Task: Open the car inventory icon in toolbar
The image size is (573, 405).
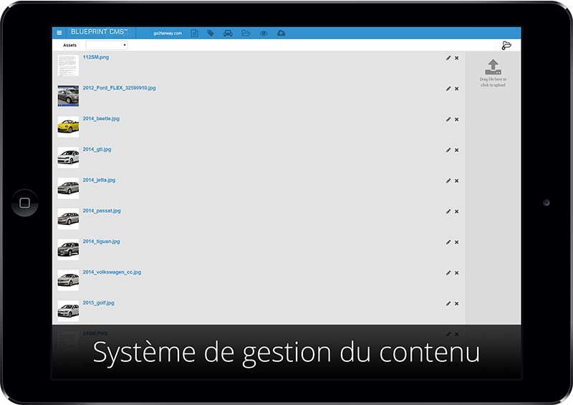Action: (228, 33)
